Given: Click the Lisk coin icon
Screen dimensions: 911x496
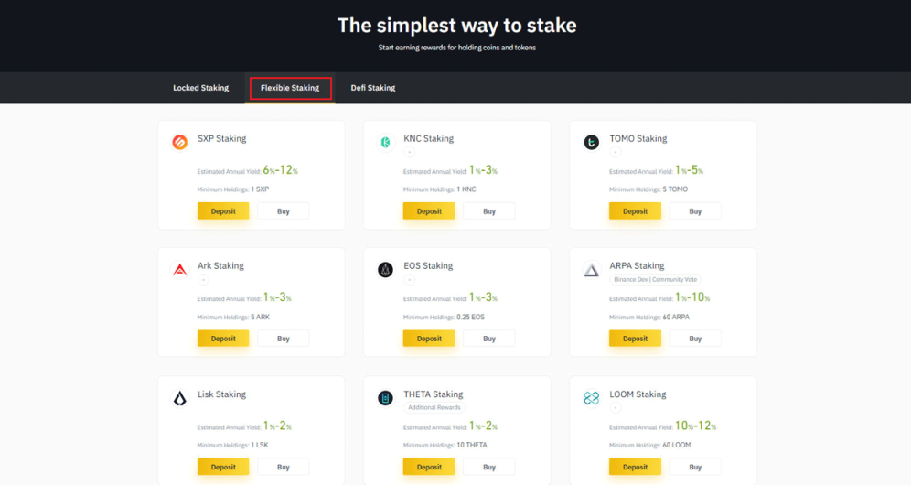Looking at the screenshot, I should point(180,398).
